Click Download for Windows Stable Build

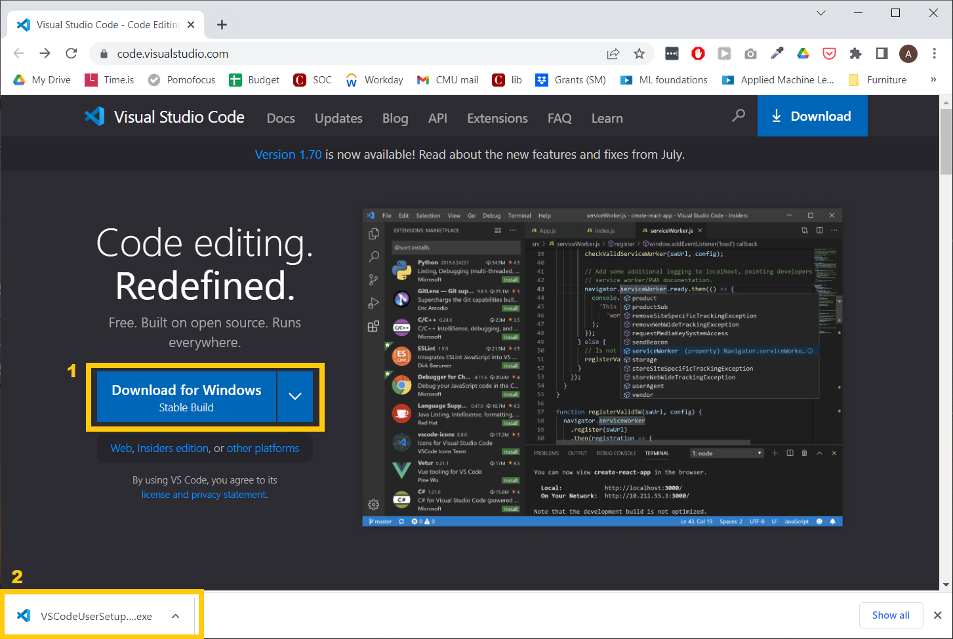point(186,396)
